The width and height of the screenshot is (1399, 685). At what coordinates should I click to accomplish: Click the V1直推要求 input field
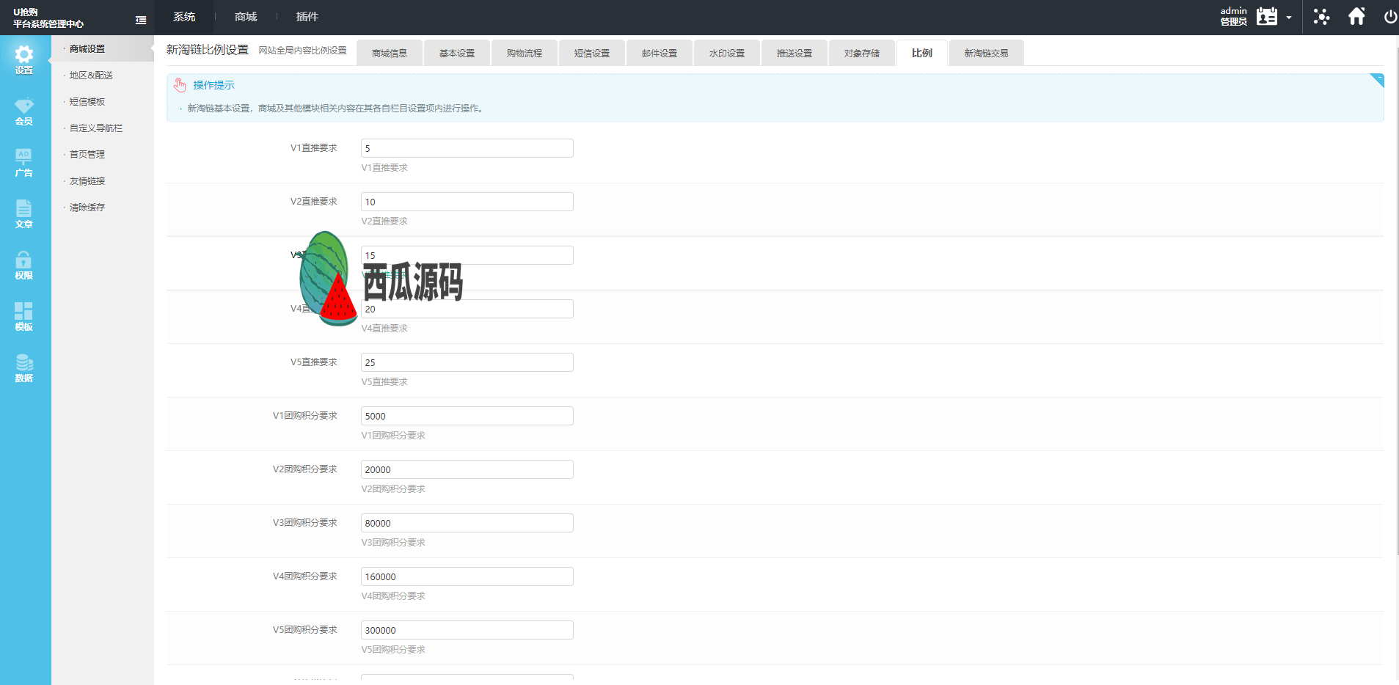[467, 148]
